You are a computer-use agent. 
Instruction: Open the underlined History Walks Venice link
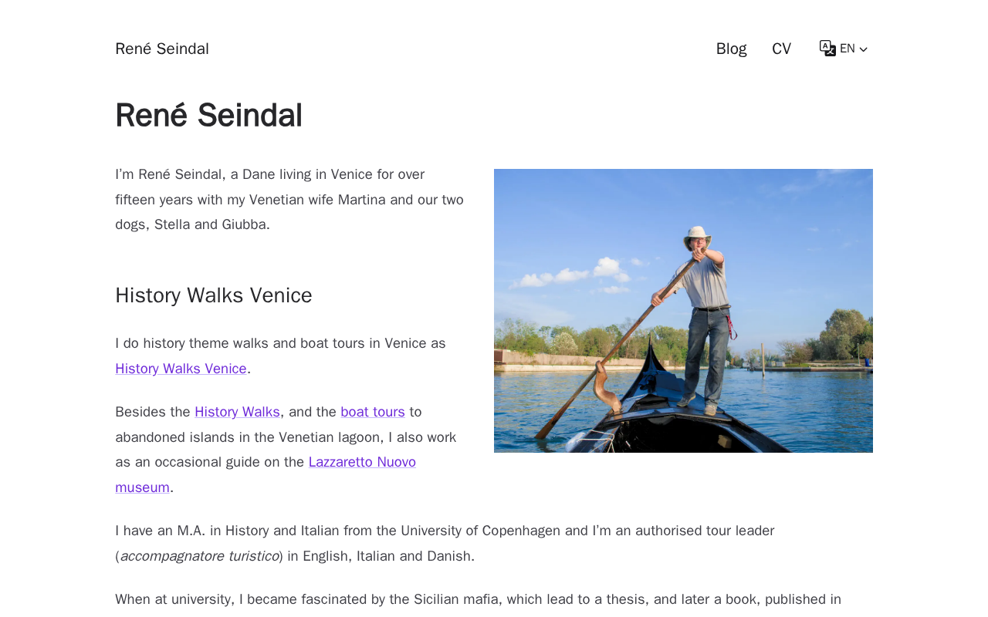[181, 369]
